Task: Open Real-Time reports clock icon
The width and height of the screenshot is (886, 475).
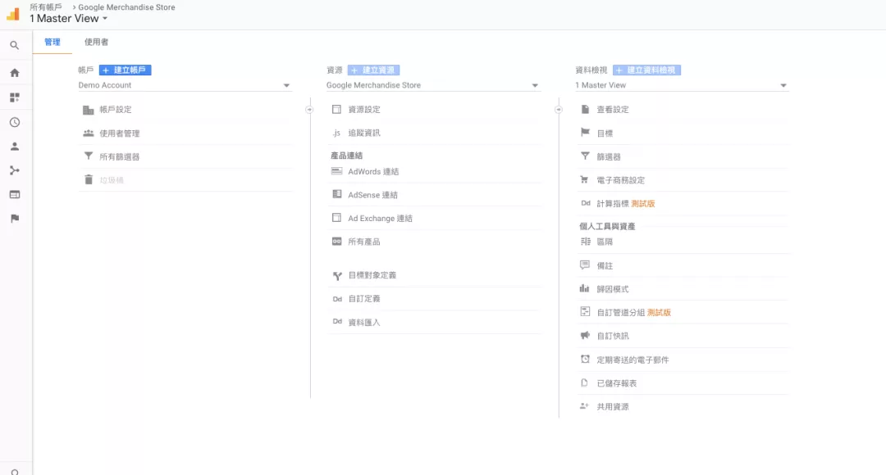Action: click(x=15, y=122)
